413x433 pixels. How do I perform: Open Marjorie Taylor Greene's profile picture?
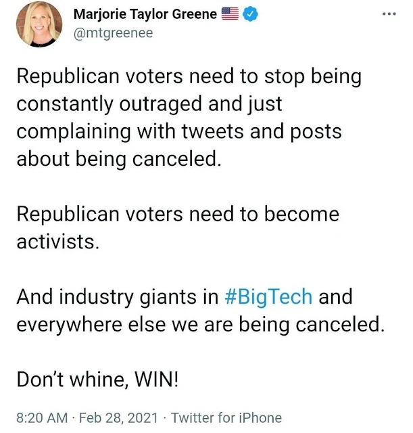[39, 24]
